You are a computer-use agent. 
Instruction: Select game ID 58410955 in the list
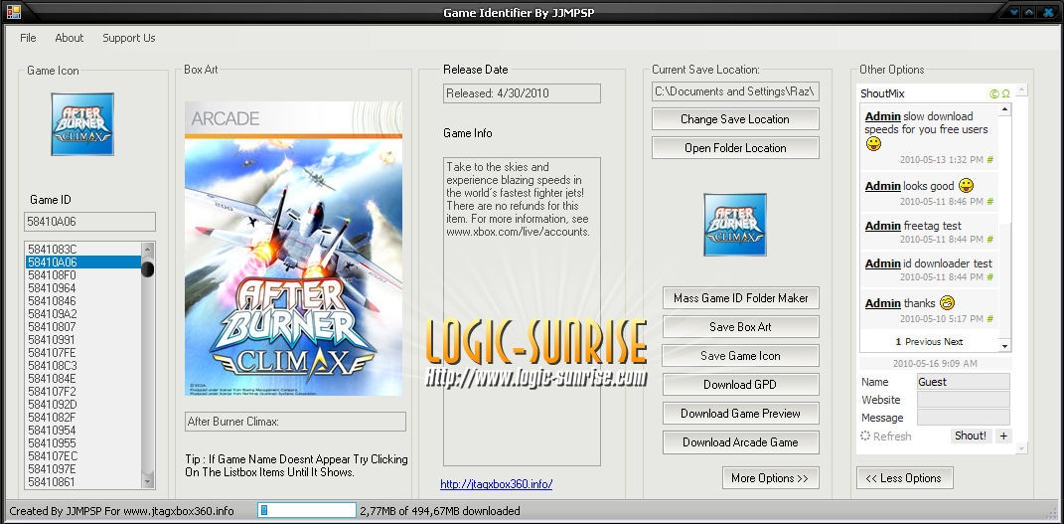coord(82,443)
